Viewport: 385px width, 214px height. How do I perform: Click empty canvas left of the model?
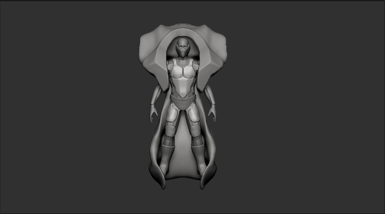70,105
